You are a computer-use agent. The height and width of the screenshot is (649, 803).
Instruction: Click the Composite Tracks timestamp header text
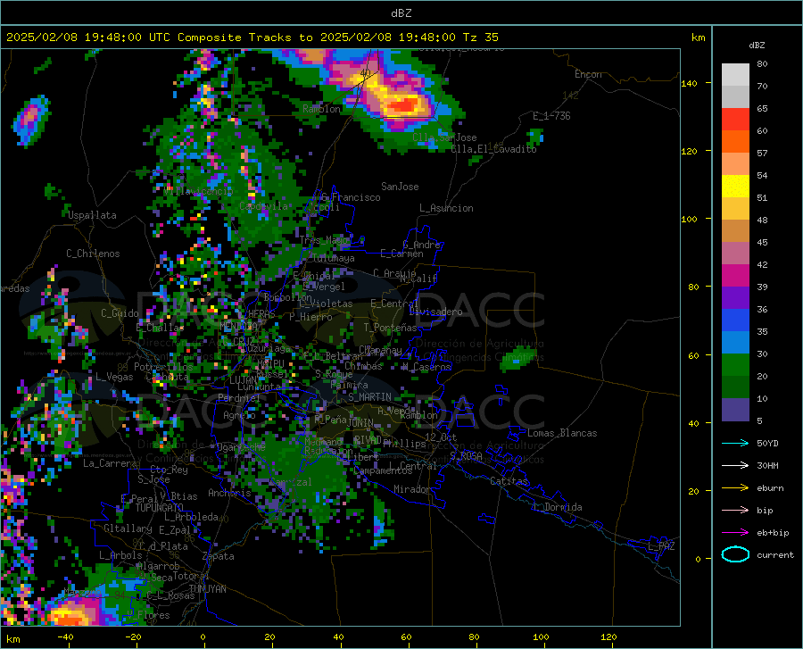coord(252,37)
